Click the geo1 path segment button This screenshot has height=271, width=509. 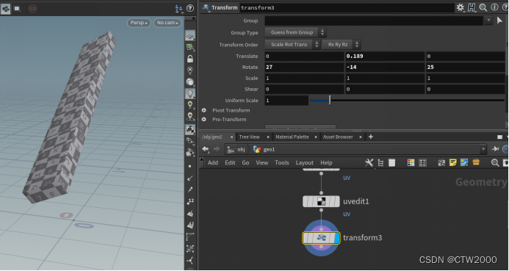point(264,149)
